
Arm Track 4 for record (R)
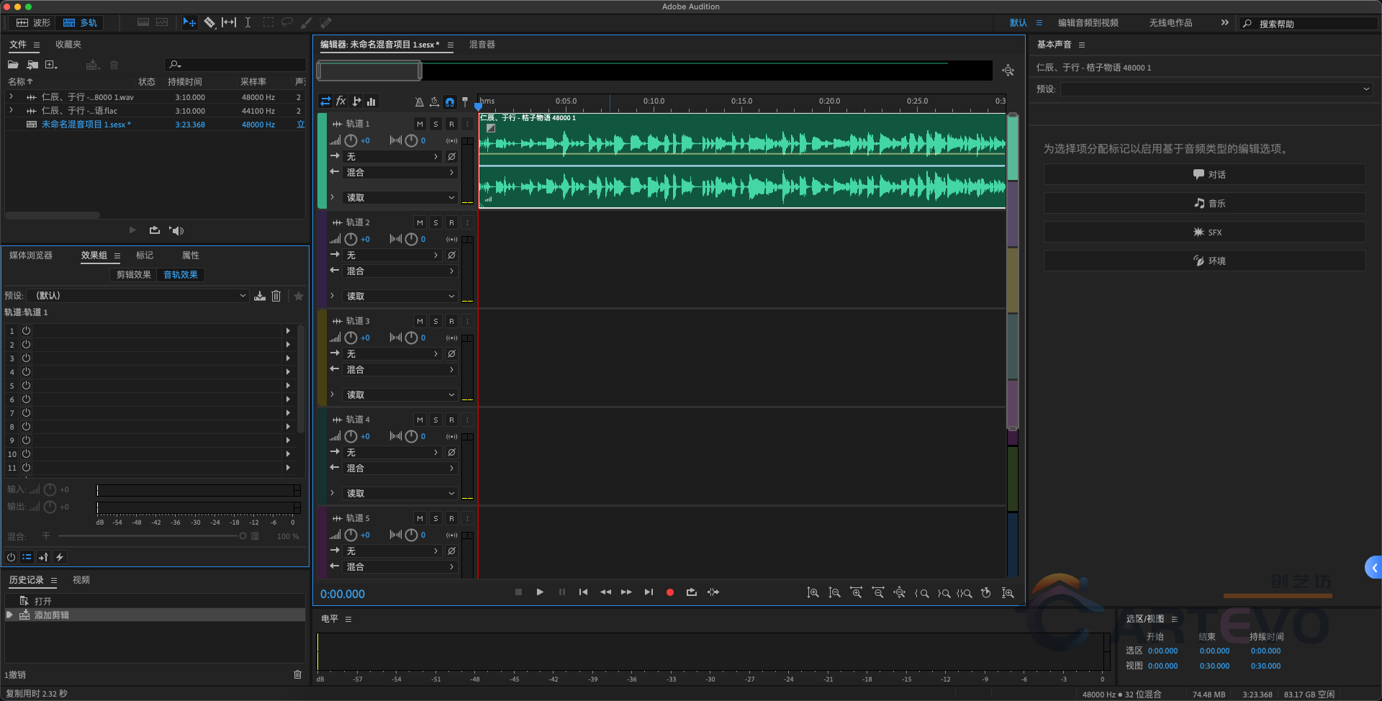coord(451,420)
